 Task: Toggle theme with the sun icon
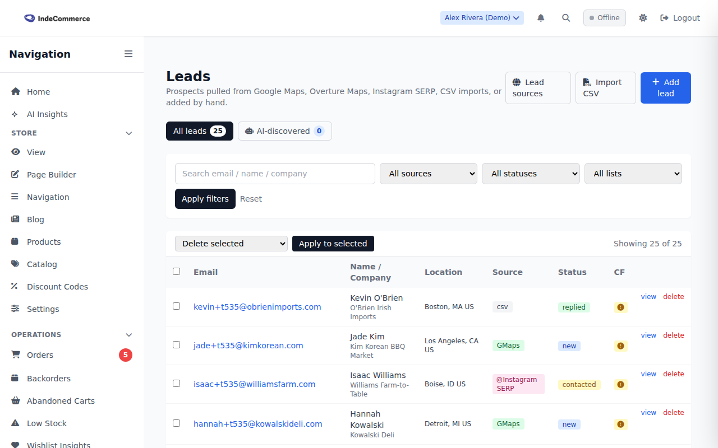pos(643,18)
